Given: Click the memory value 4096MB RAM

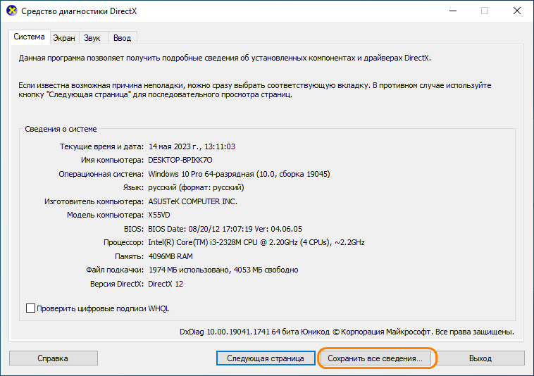Looking at the screenshot, I should point(170,256).
